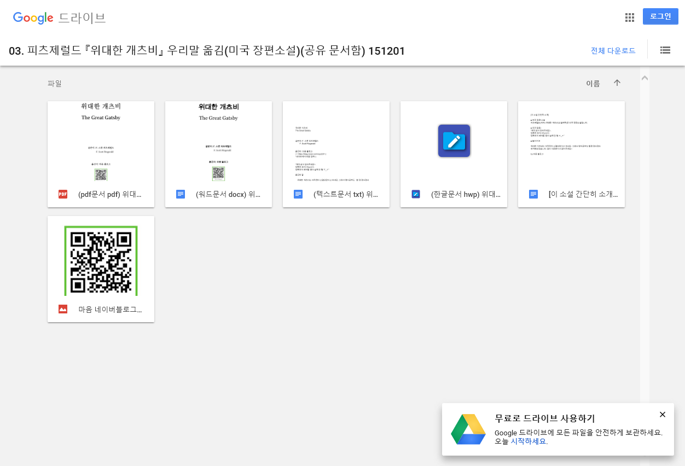The width and height of the screenshot is (685, 466).
Task: Open the large hwp pencil folder icon
Action: (x=454, y=141)
